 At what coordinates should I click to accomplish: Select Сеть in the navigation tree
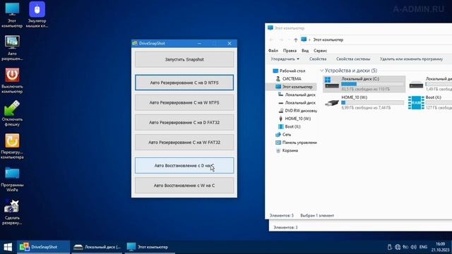pyautogui.click(x=287, y=135)
